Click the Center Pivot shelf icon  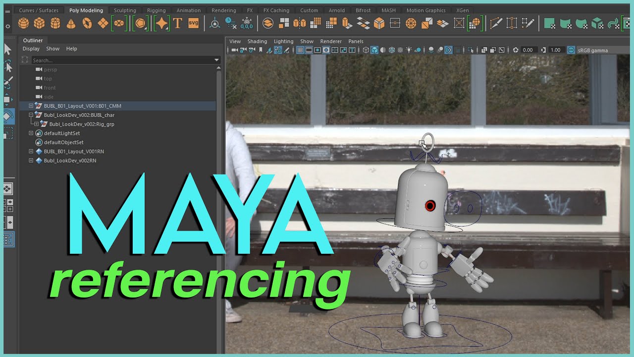click(x=215, y=23)
